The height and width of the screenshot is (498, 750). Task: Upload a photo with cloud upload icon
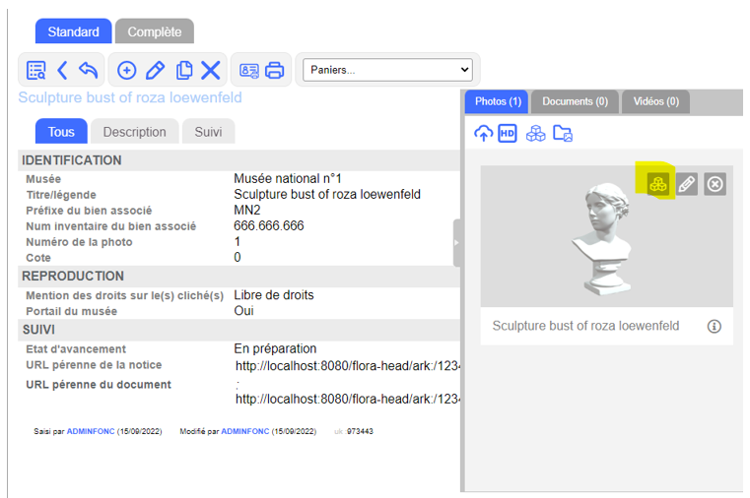point(483,134)
